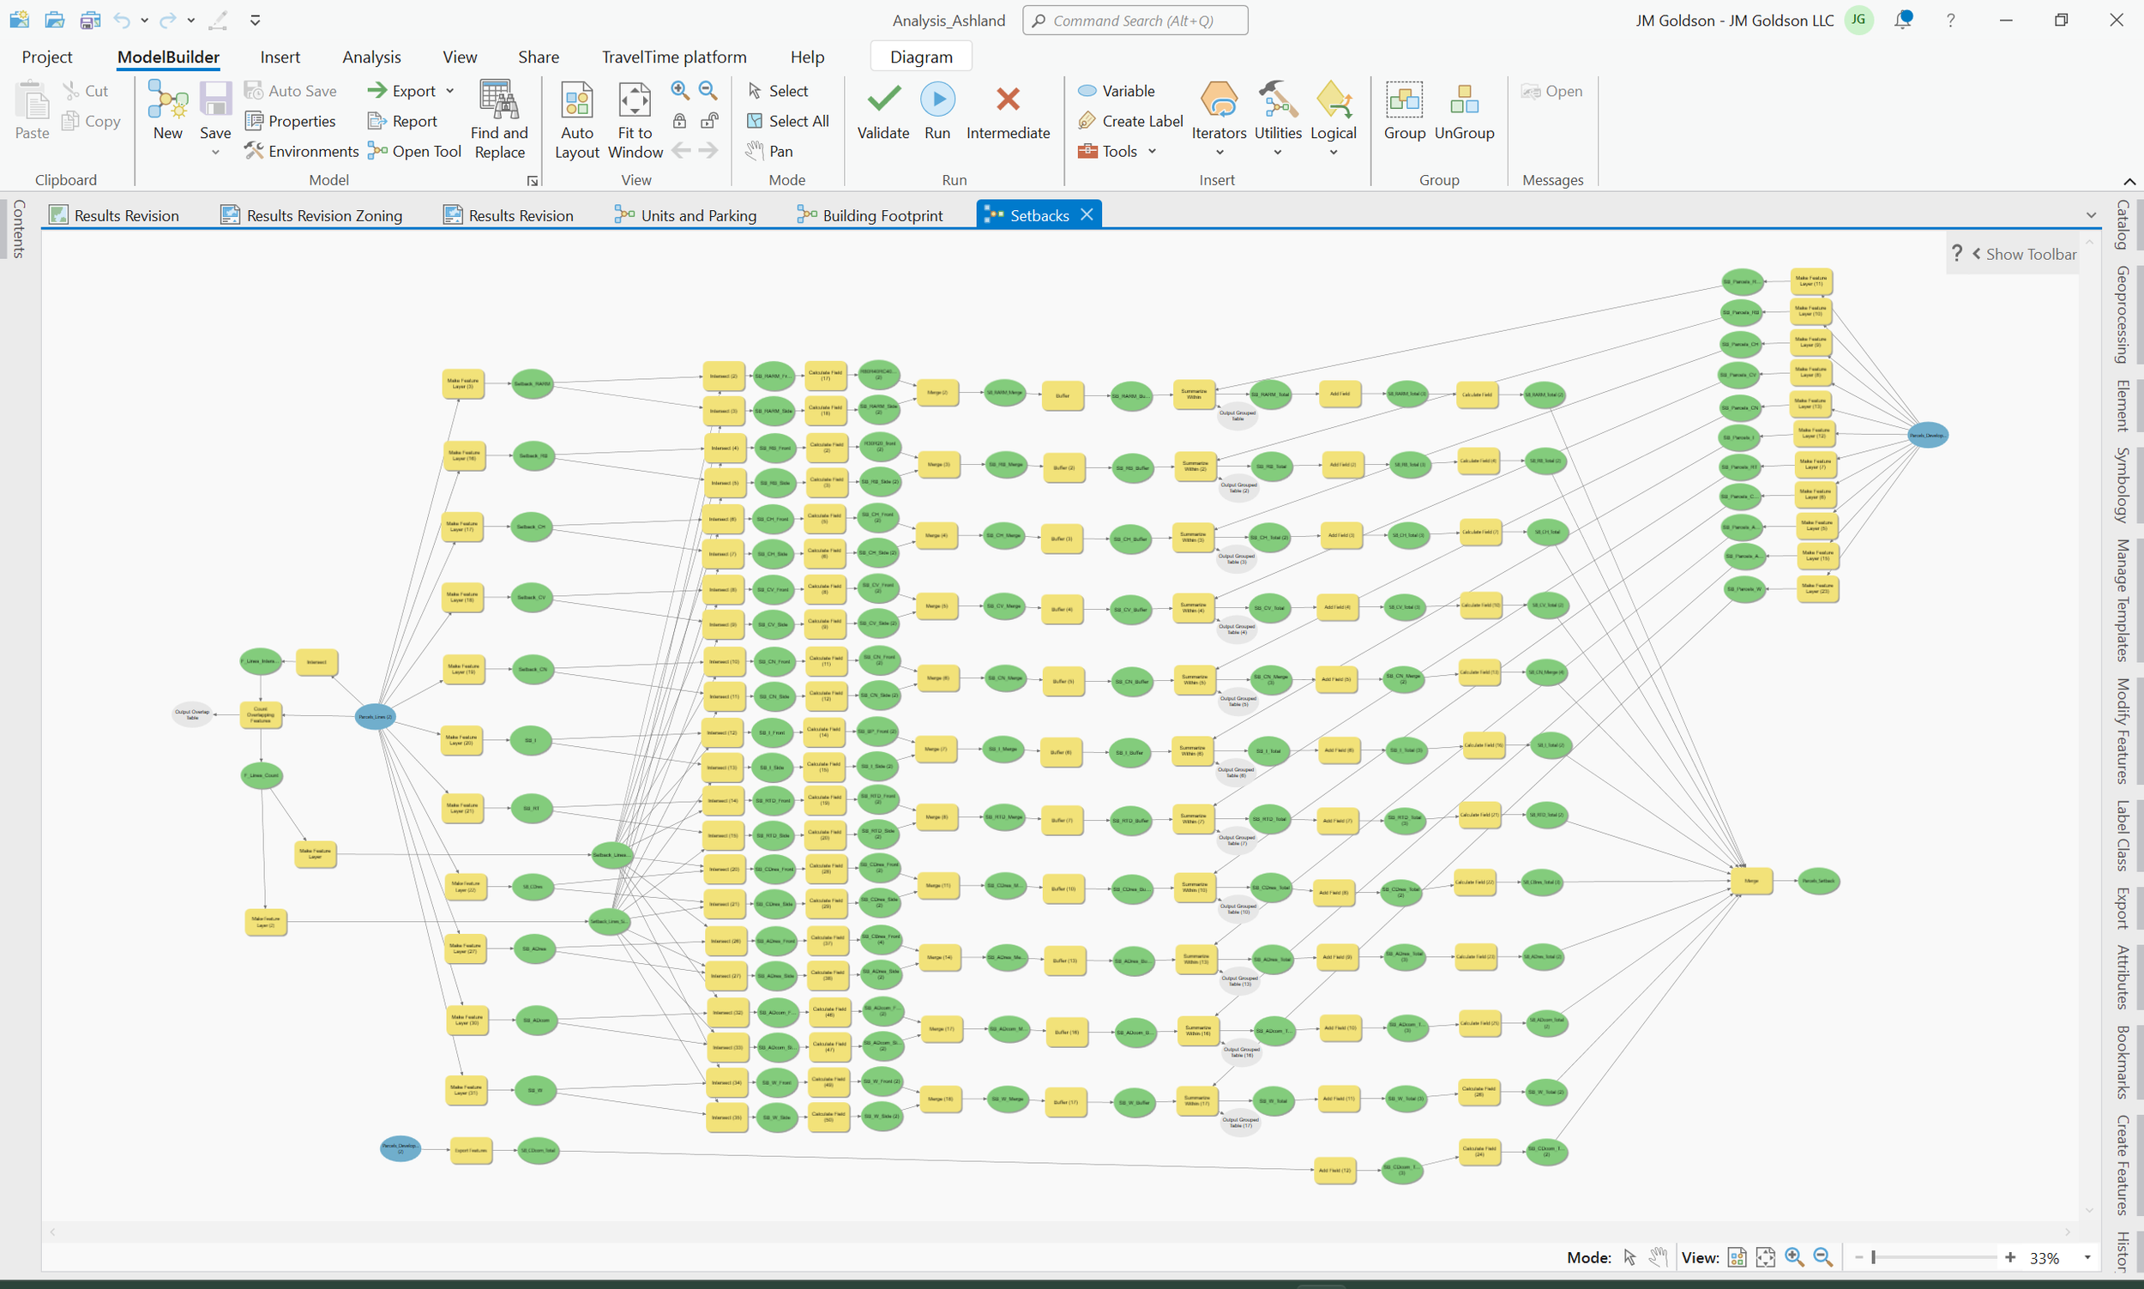Activate the Select mode arrow

(777, 91)
